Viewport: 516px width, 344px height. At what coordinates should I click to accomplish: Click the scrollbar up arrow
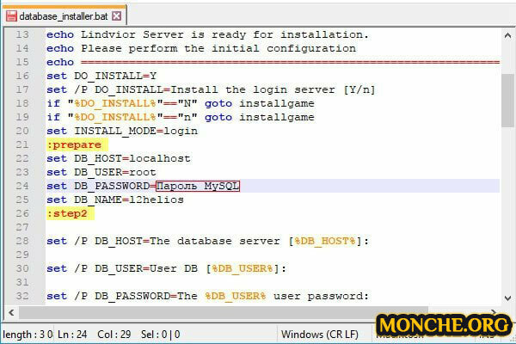pos(508,34)
